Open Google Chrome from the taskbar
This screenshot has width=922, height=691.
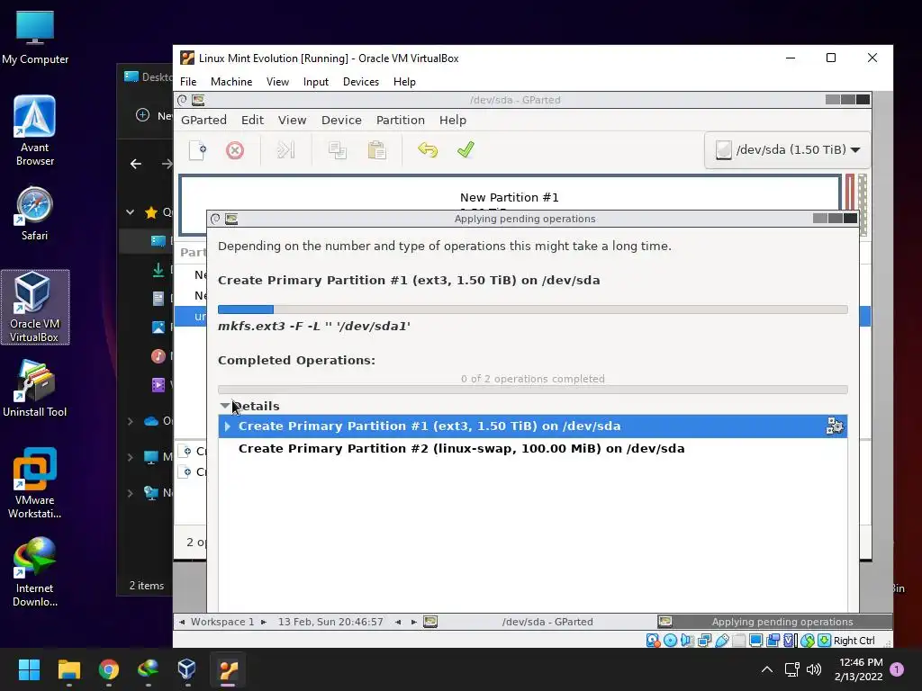pos(109,669)
